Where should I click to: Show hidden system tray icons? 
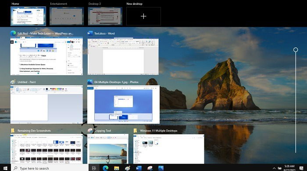274,168
